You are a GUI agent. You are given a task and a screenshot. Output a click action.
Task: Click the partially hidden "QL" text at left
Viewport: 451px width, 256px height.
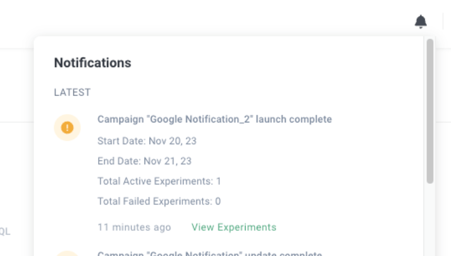pos(5,231)
